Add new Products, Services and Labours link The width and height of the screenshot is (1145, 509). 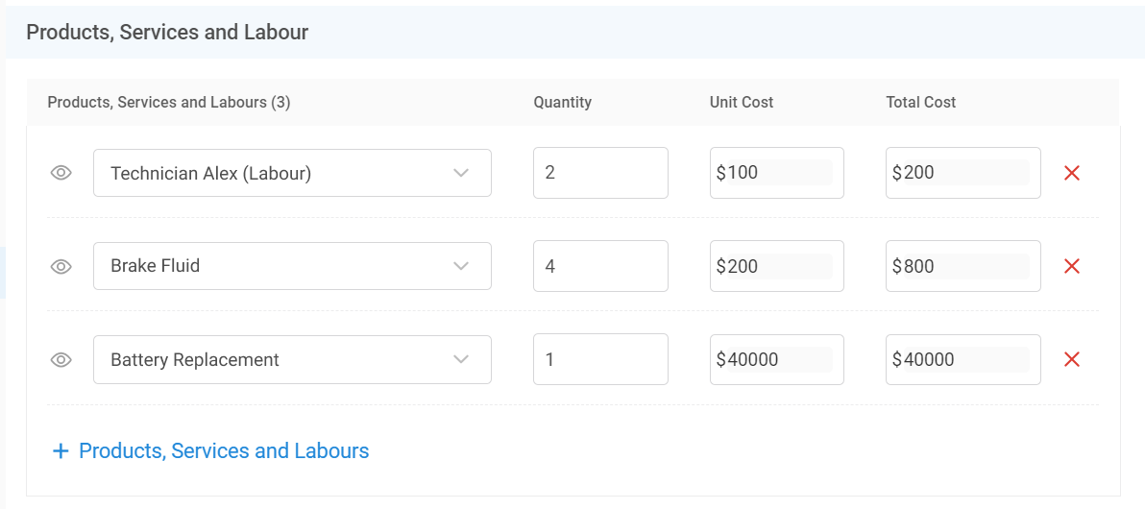tap(224, 450)
